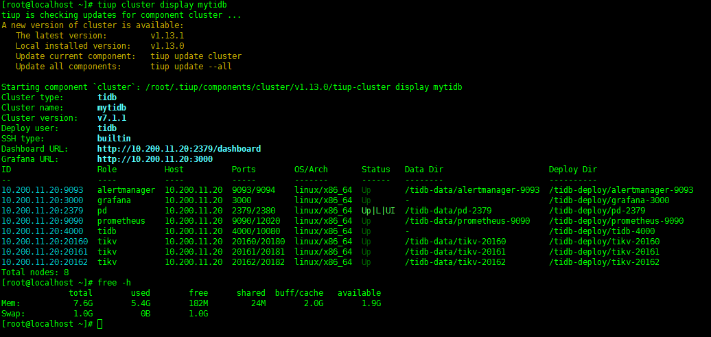Click the 'Data Dir' column header
Screen dimensions: 711x337
click(x=424, y=169)
